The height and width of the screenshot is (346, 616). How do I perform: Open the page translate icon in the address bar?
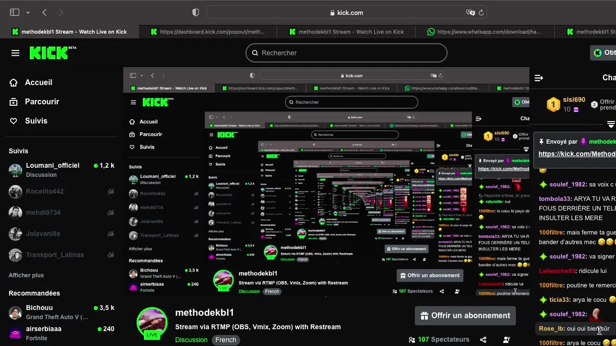470,12
